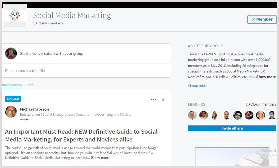Click the Invite others button
Viewport: 279px width, 168px height.
pos(232,128)
